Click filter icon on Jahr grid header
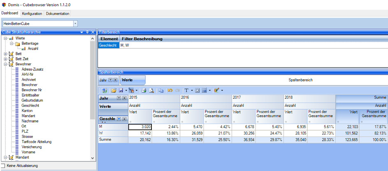The height and width of the screenshot is (171, 388). coord(119,98)
